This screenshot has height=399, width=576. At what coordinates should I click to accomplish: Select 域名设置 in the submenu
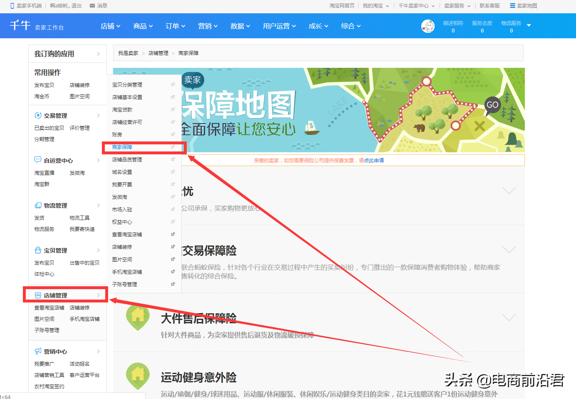click(x=122, y=172)
